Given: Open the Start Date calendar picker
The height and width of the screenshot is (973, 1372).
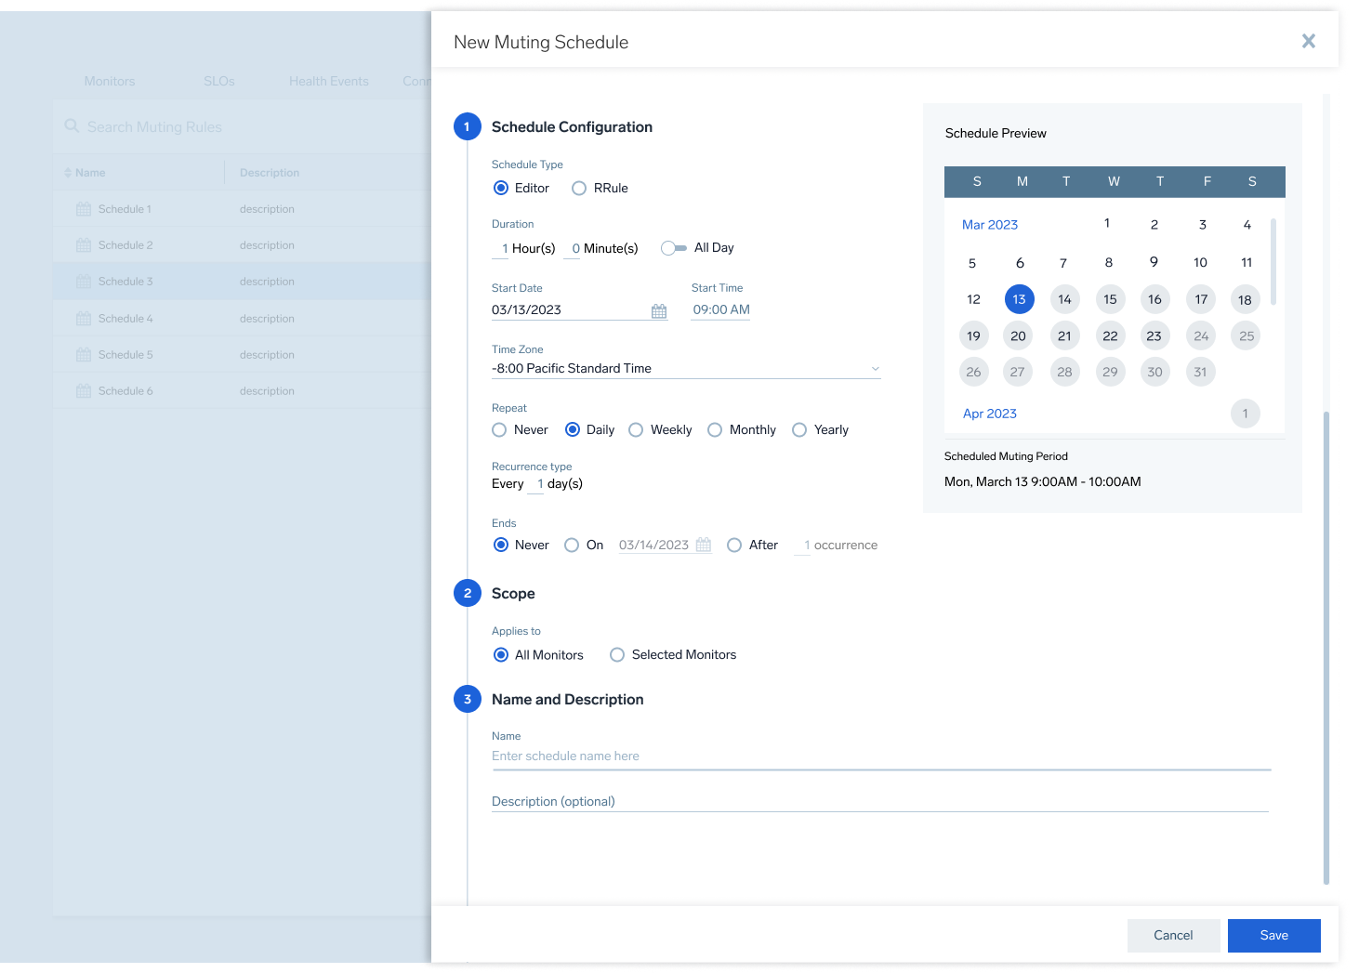Looking at the screenshot, I should coord(659,310).
